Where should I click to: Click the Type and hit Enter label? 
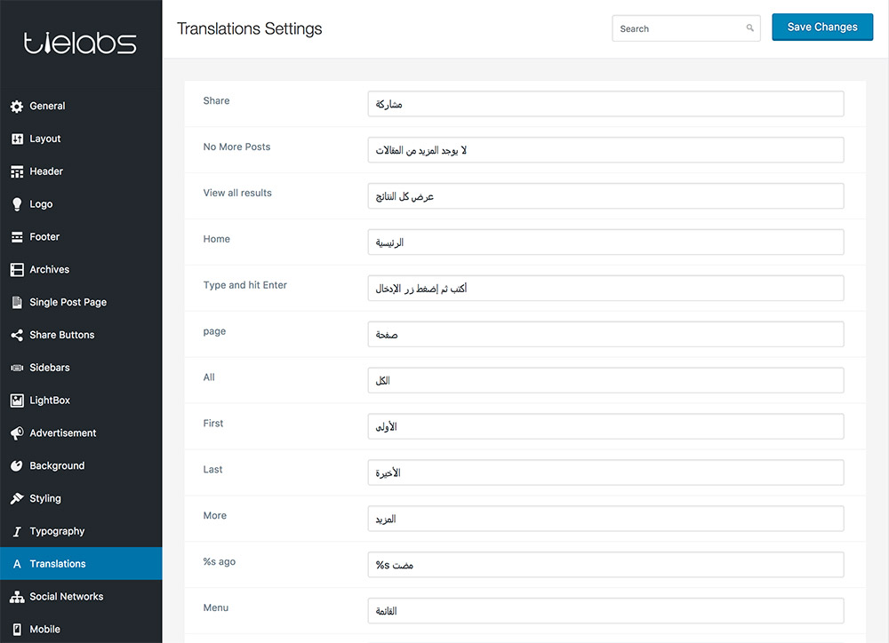[245, 285]
